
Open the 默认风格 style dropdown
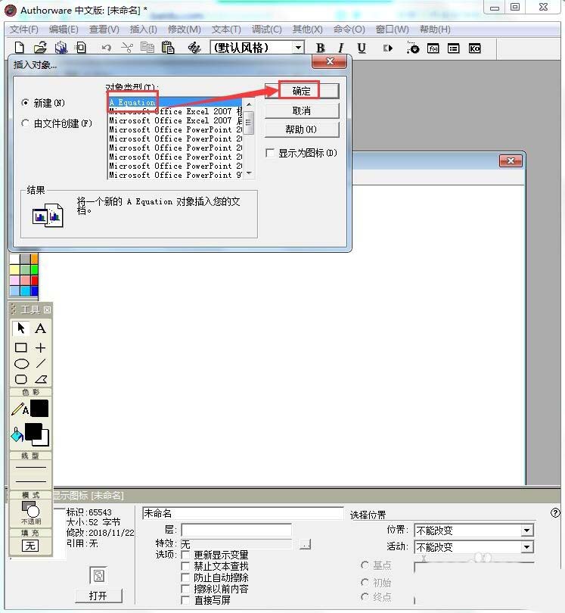[x=298, y=48]
